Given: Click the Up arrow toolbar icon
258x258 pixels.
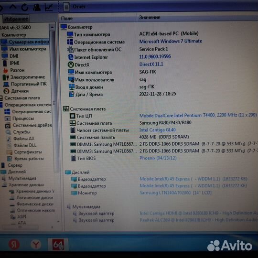Looking at the screenshot, I should 13,7.
